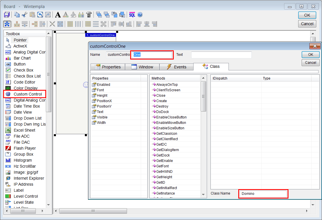Click Methods list scroll down arrow
Viewport: 322px width, 220px height.
click(x=203, y=194)
